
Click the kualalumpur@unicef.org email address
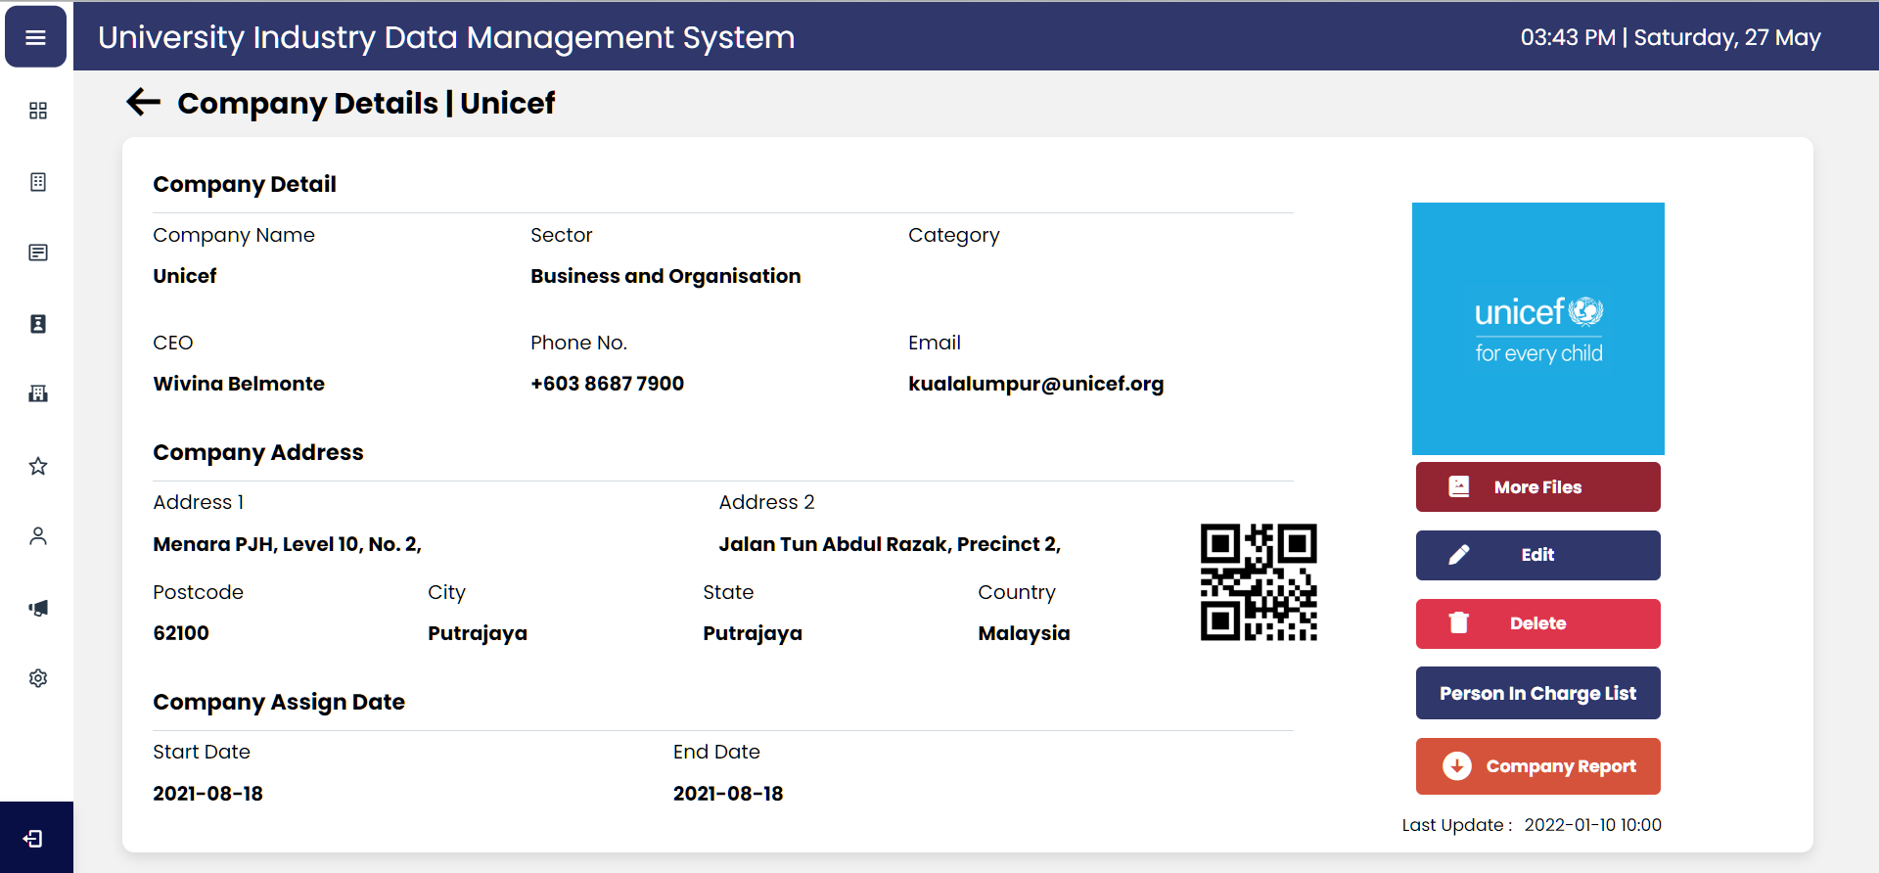coord(1035,384)
